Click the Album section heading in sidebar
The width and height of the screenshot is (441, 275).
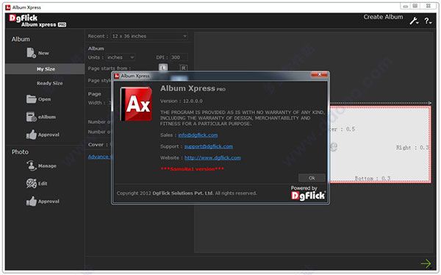pos(21,39)
